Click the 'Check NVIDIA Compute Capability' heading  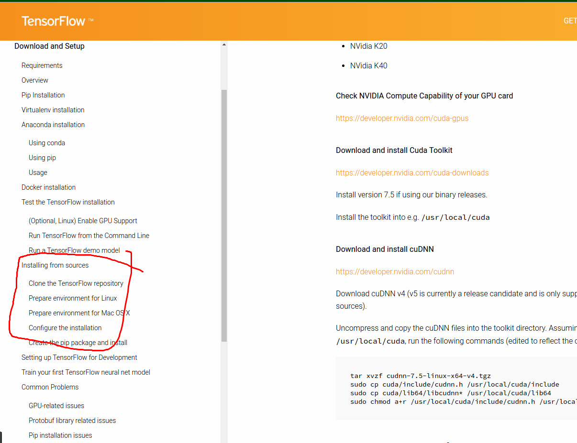(424, 96)
